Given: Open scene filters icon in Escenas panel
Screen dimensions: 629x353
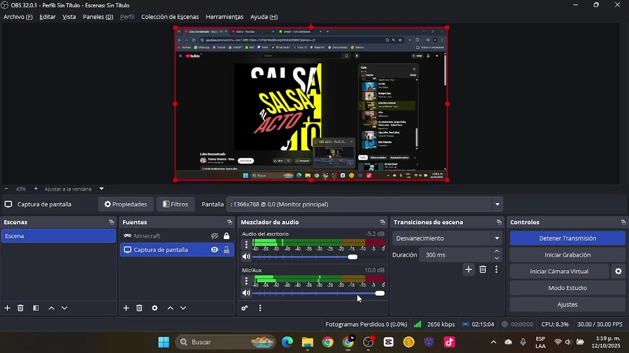Looking at the screenshot, I should 36,308.
